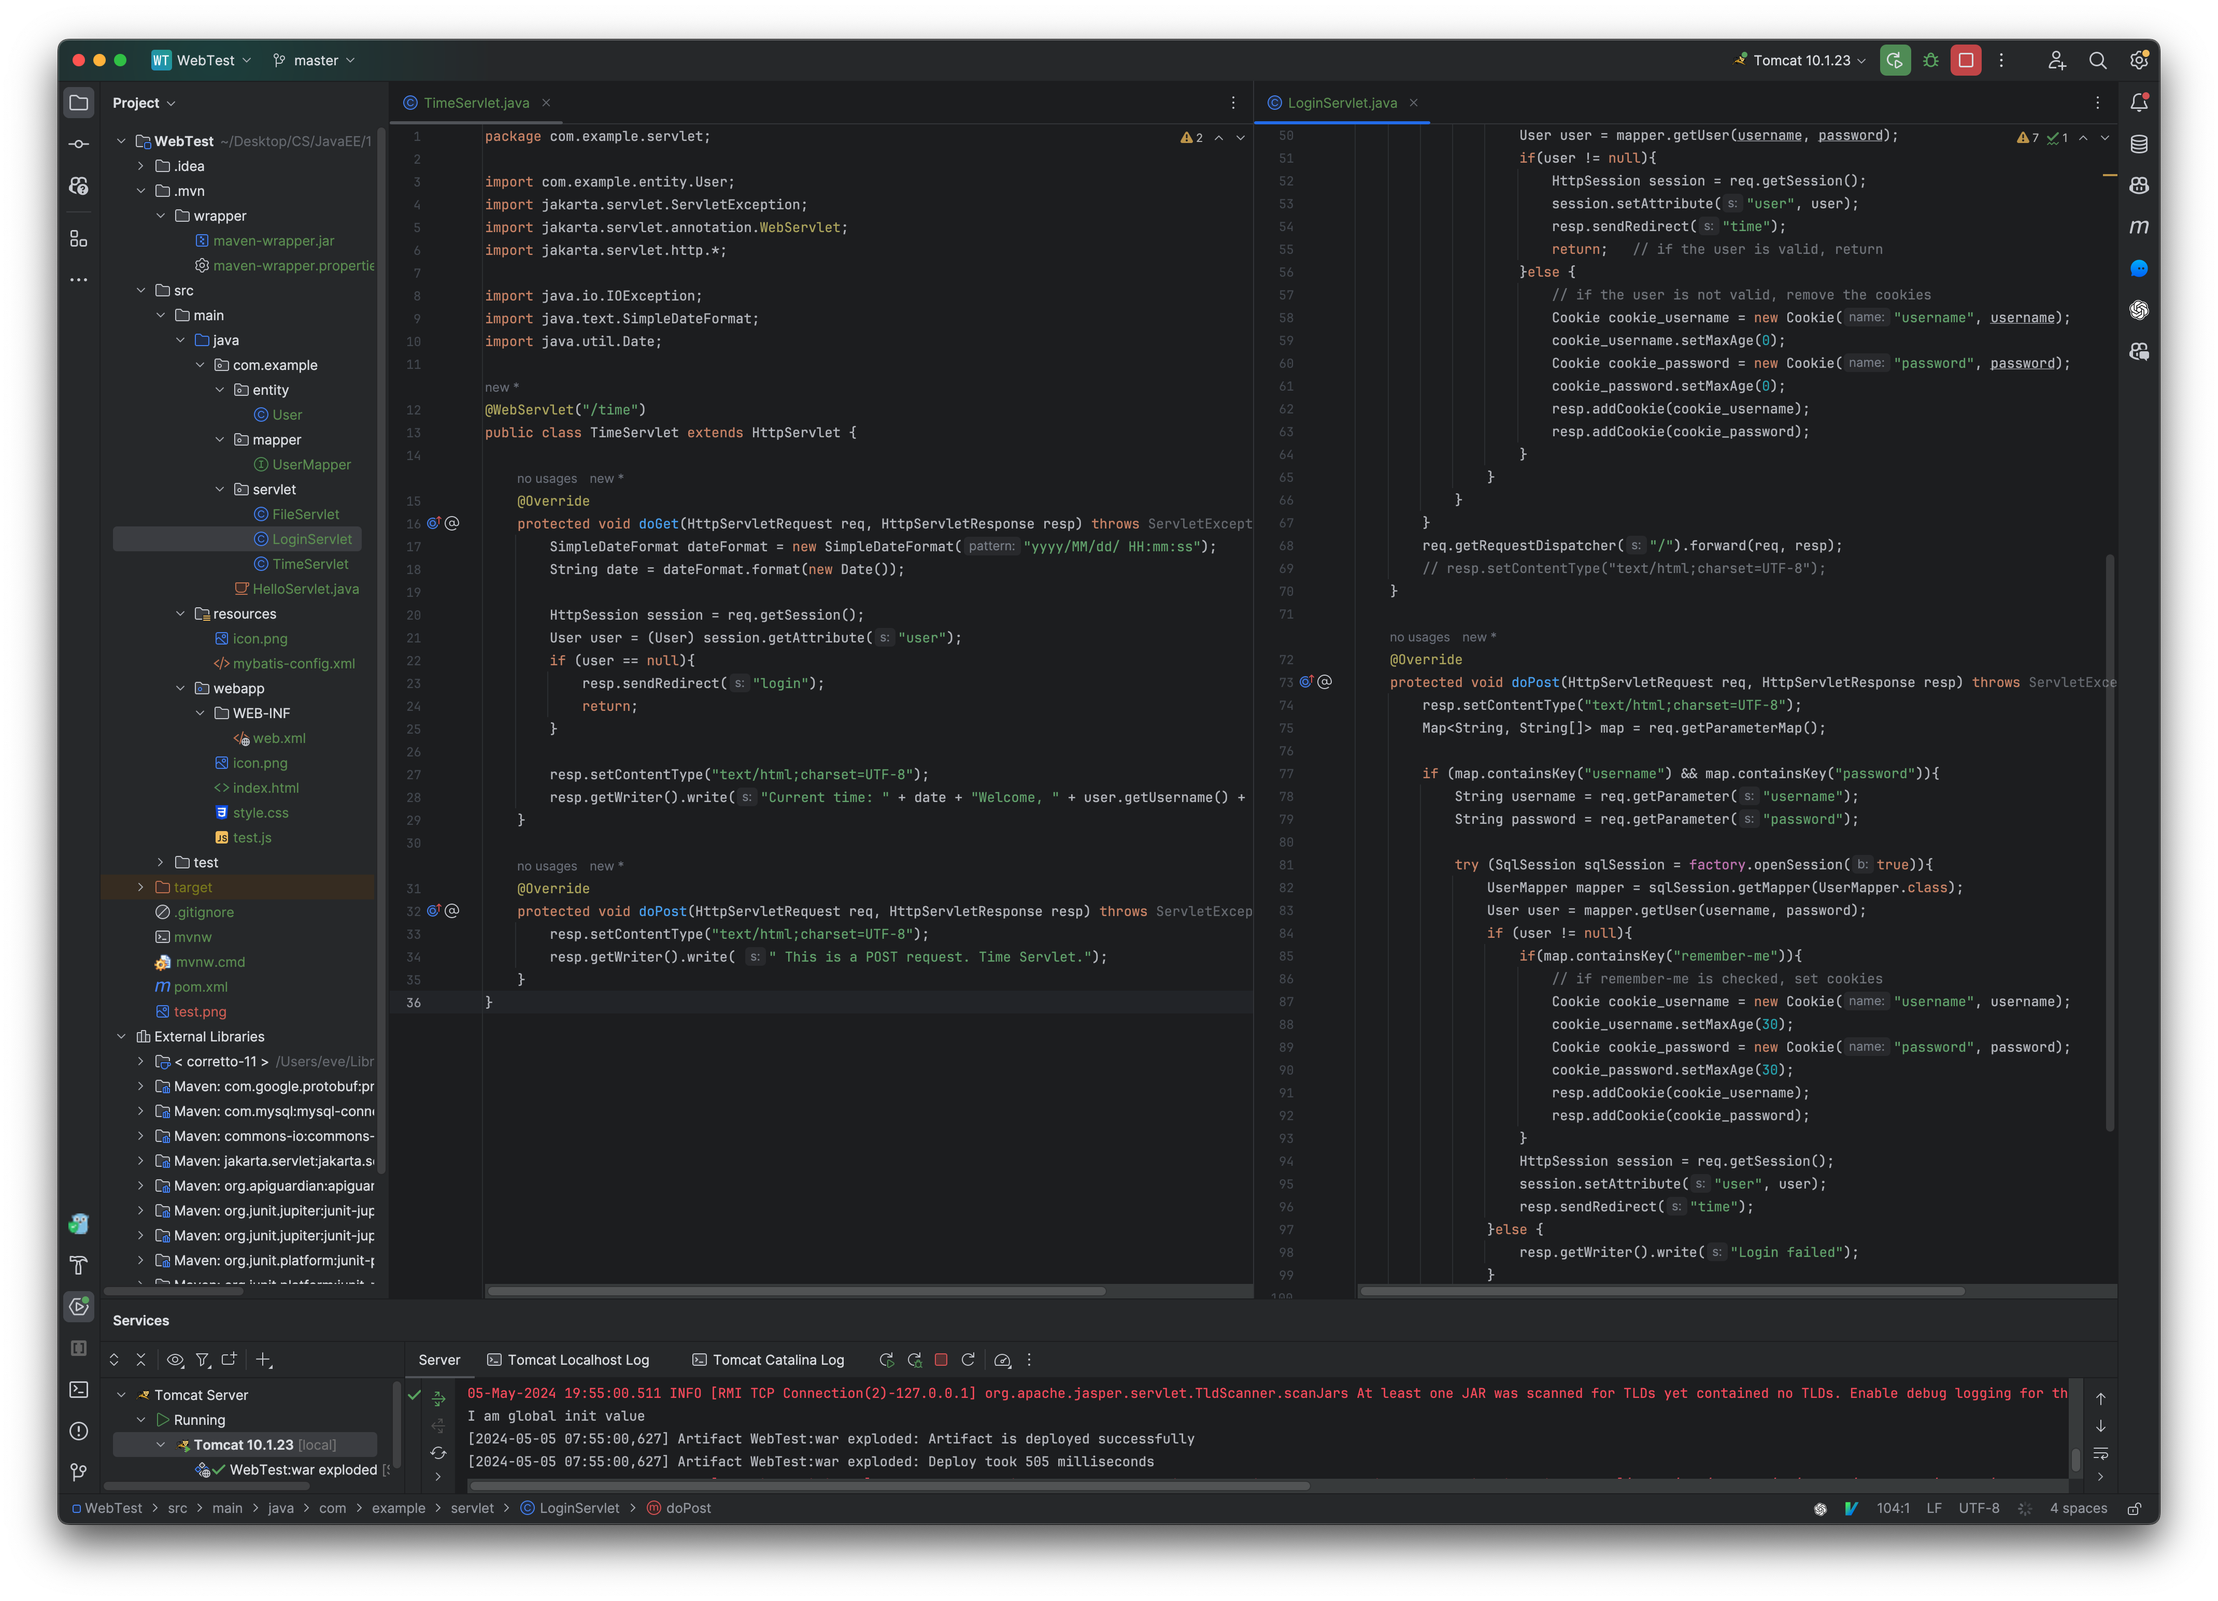Open the Tomcat 10.1.23 run configuration dropdown

pos(1804,60)
